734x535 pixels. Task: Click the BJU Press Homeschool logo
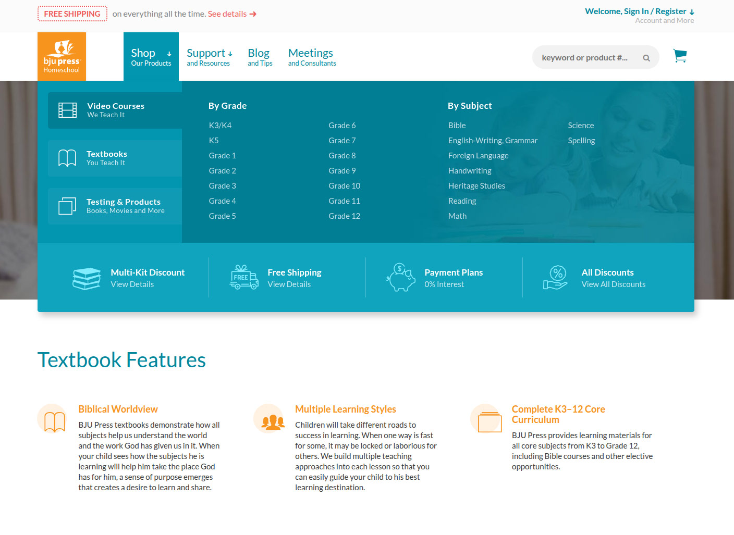62,56
